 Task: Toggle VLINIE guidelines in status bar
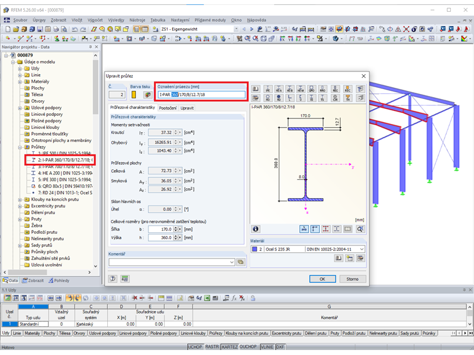click(267, 347)
